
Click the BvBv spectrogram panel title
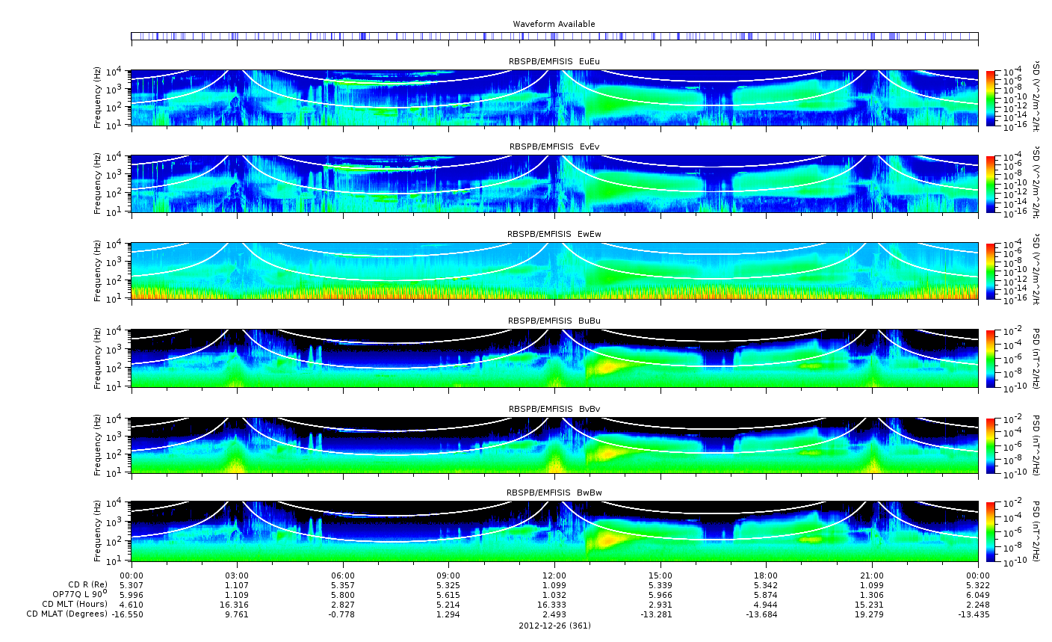click(x=554, y=410)
